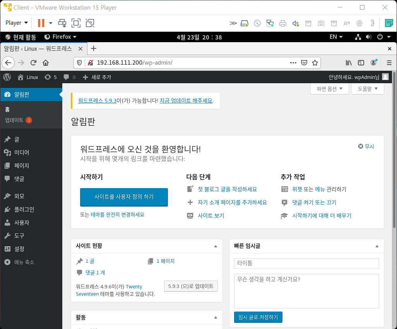Reload the page in Firefox
Screen dimensions: 397x329
tap(33, 63)
